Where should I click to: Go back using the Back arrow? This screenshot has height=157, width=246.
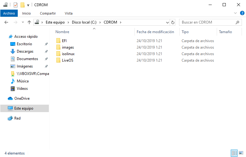coord(7,22)
